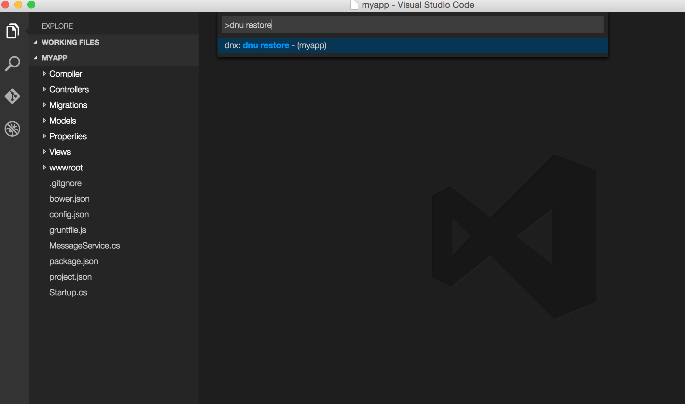Open bower.json file
The image size is (685, 404).
[x=69, y=199]
